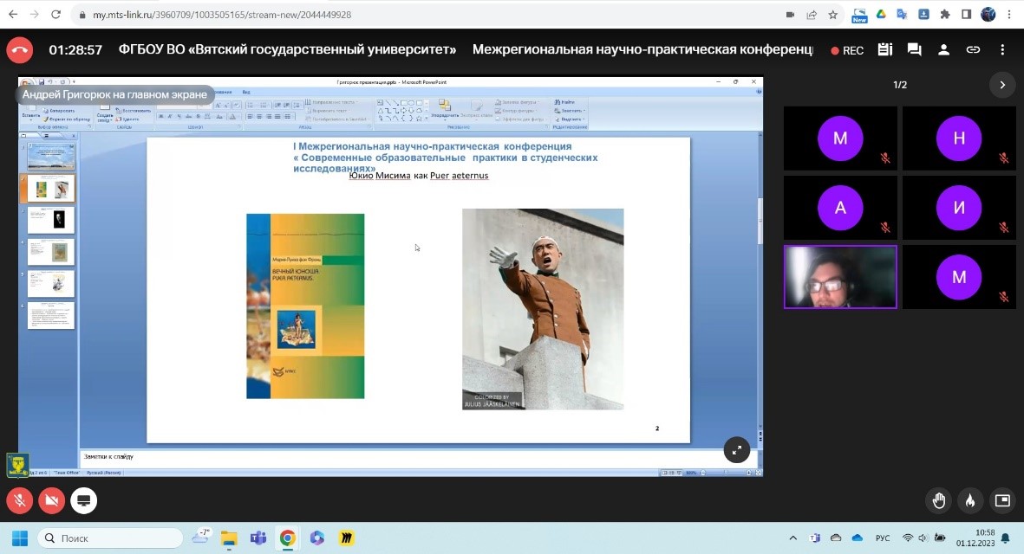Open the Chrome profile avatar
This screenshot has width=1024, height=554.
(988, 15)
